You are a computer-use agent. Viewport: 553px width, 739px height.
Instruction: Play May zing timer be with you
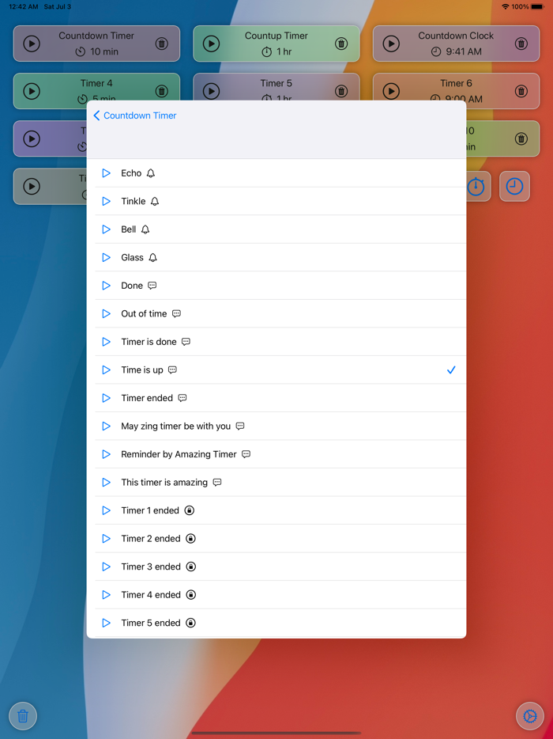(107, 426)
